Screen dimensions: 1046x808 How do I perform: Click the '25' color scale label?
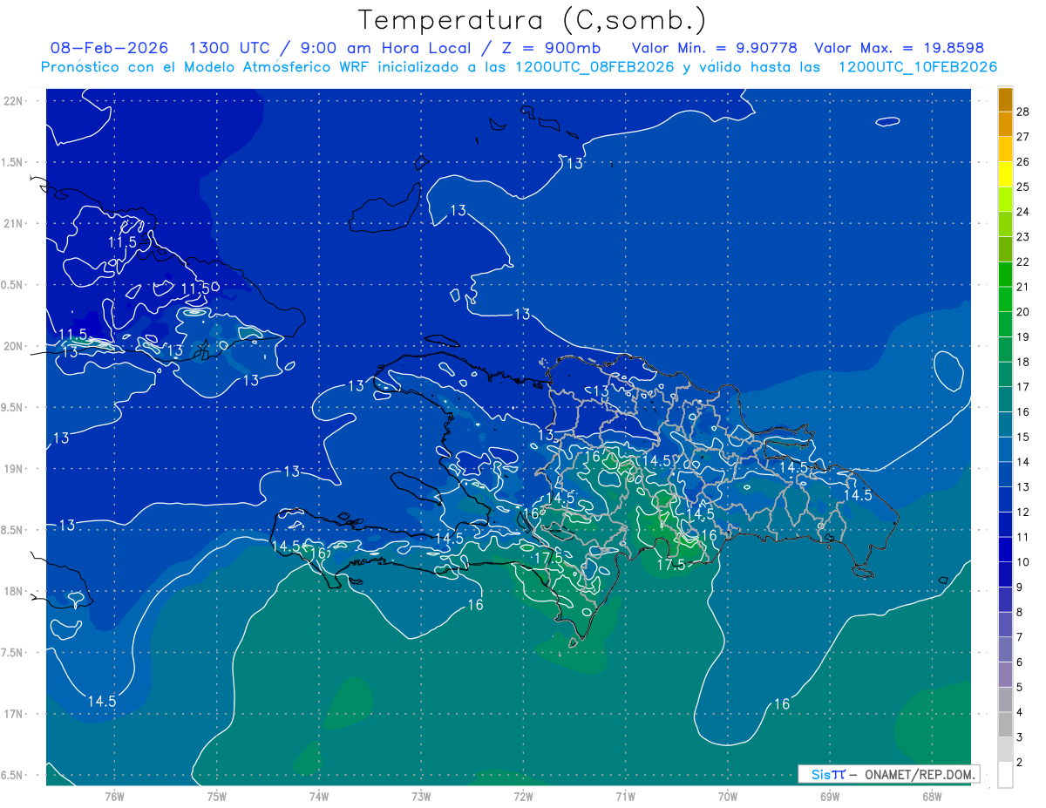1023,187
